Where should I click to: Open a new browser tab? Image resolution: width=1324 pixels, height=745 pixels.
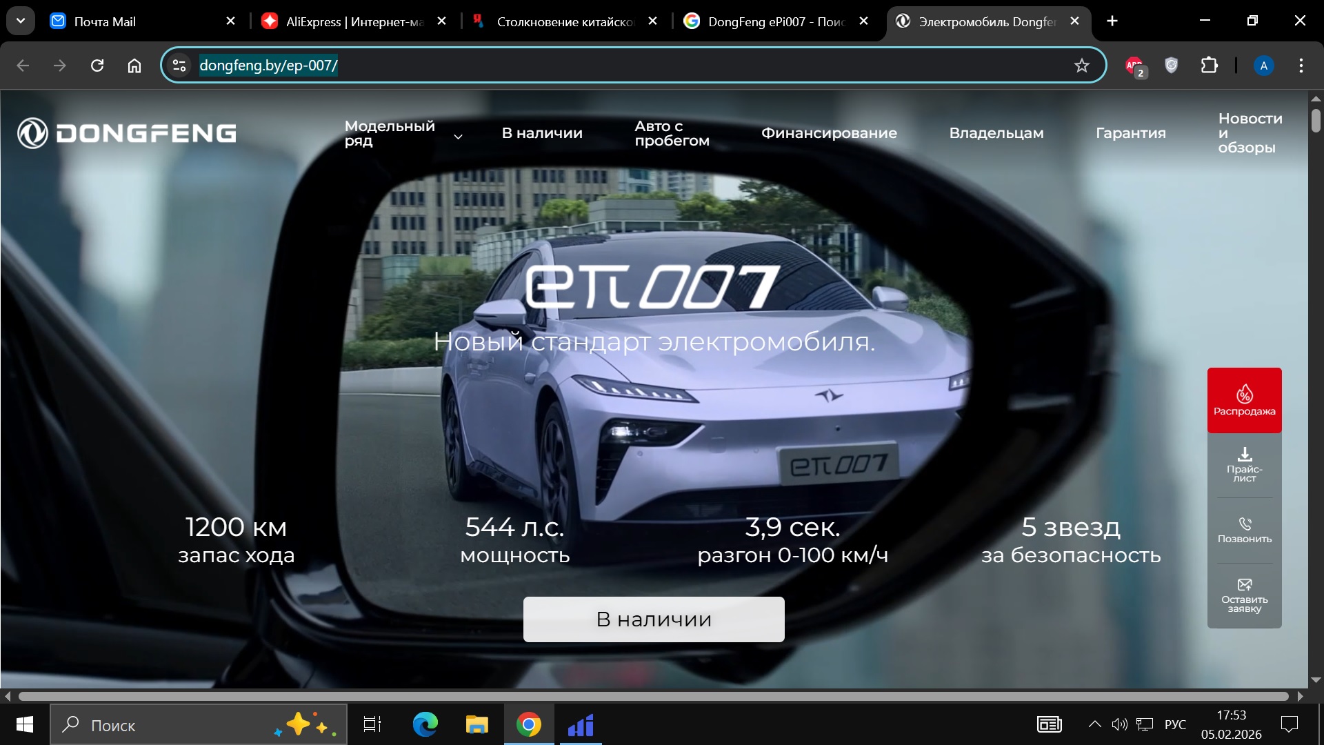tap(1112, 21)
